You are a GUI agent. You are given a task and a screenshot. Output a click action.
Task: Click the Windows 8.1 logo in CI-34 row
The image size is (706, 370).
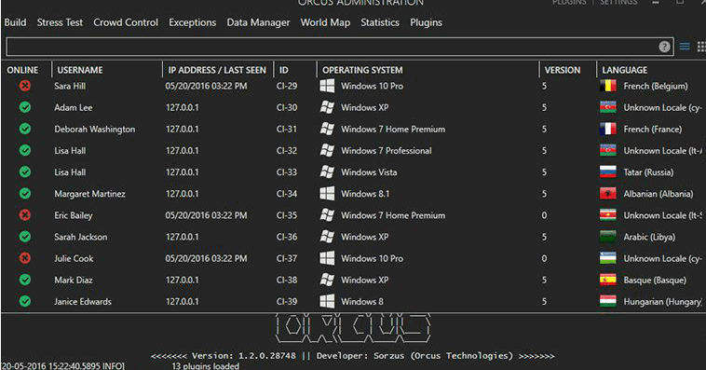(327, 194)
